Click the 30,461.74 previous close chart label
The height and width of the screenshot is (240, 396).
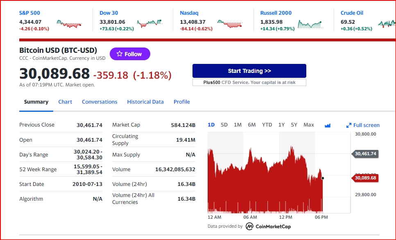(365, 154)
